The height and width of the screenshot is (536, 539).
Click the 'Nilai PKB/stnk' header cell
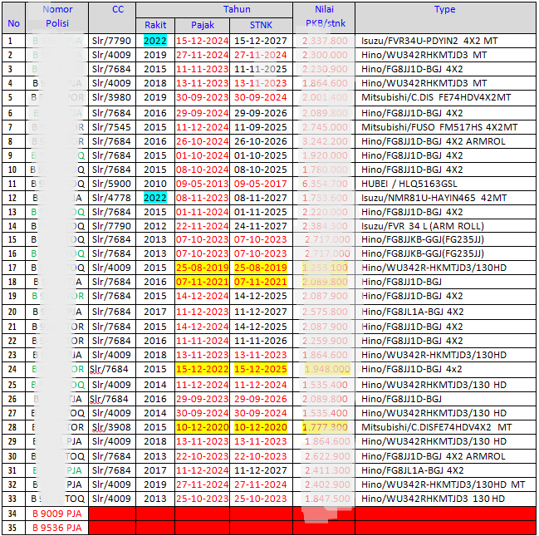[x=324, y=16]
